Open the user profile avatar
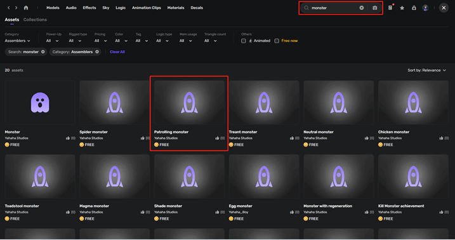The image size is (455, 240). [425, 8]
